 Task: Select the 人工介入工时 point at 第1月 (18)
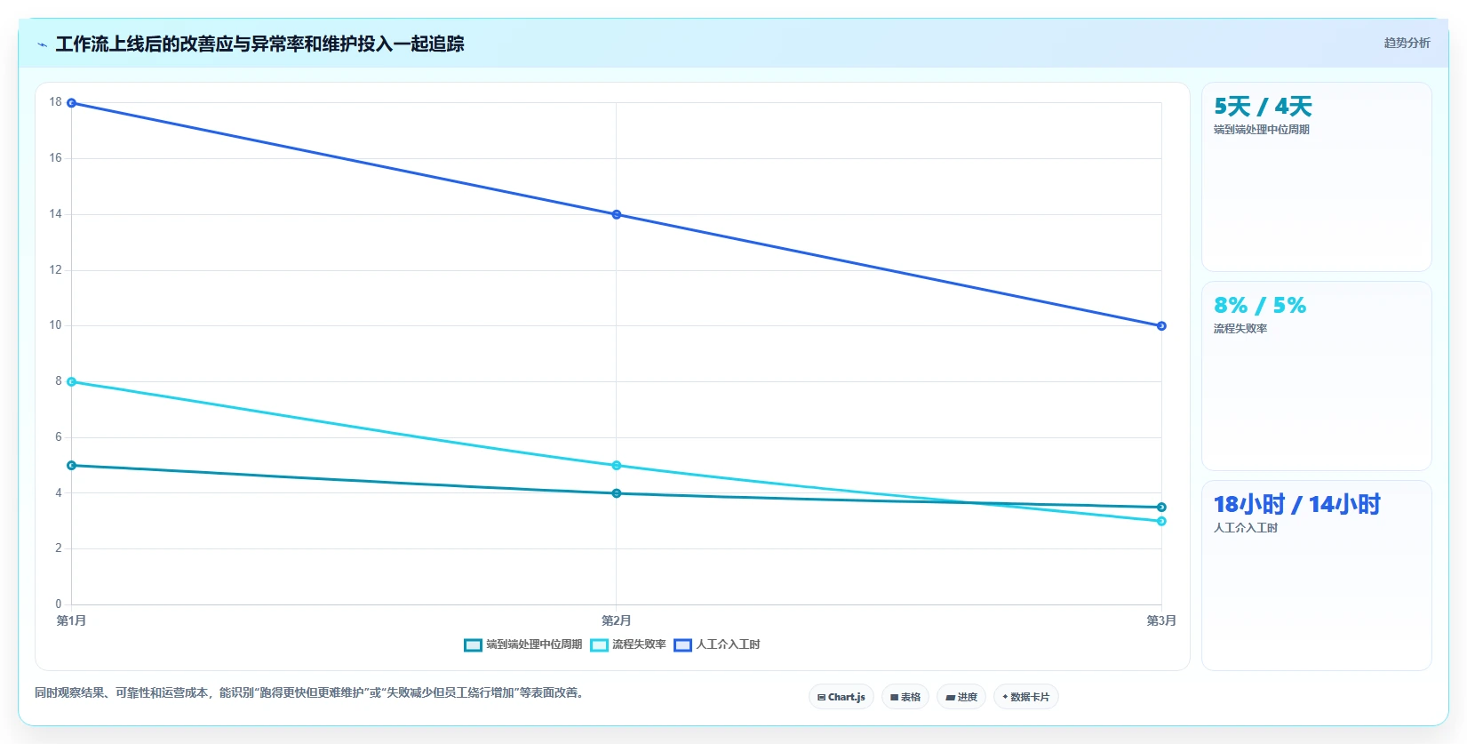click(x=72, y=103)
